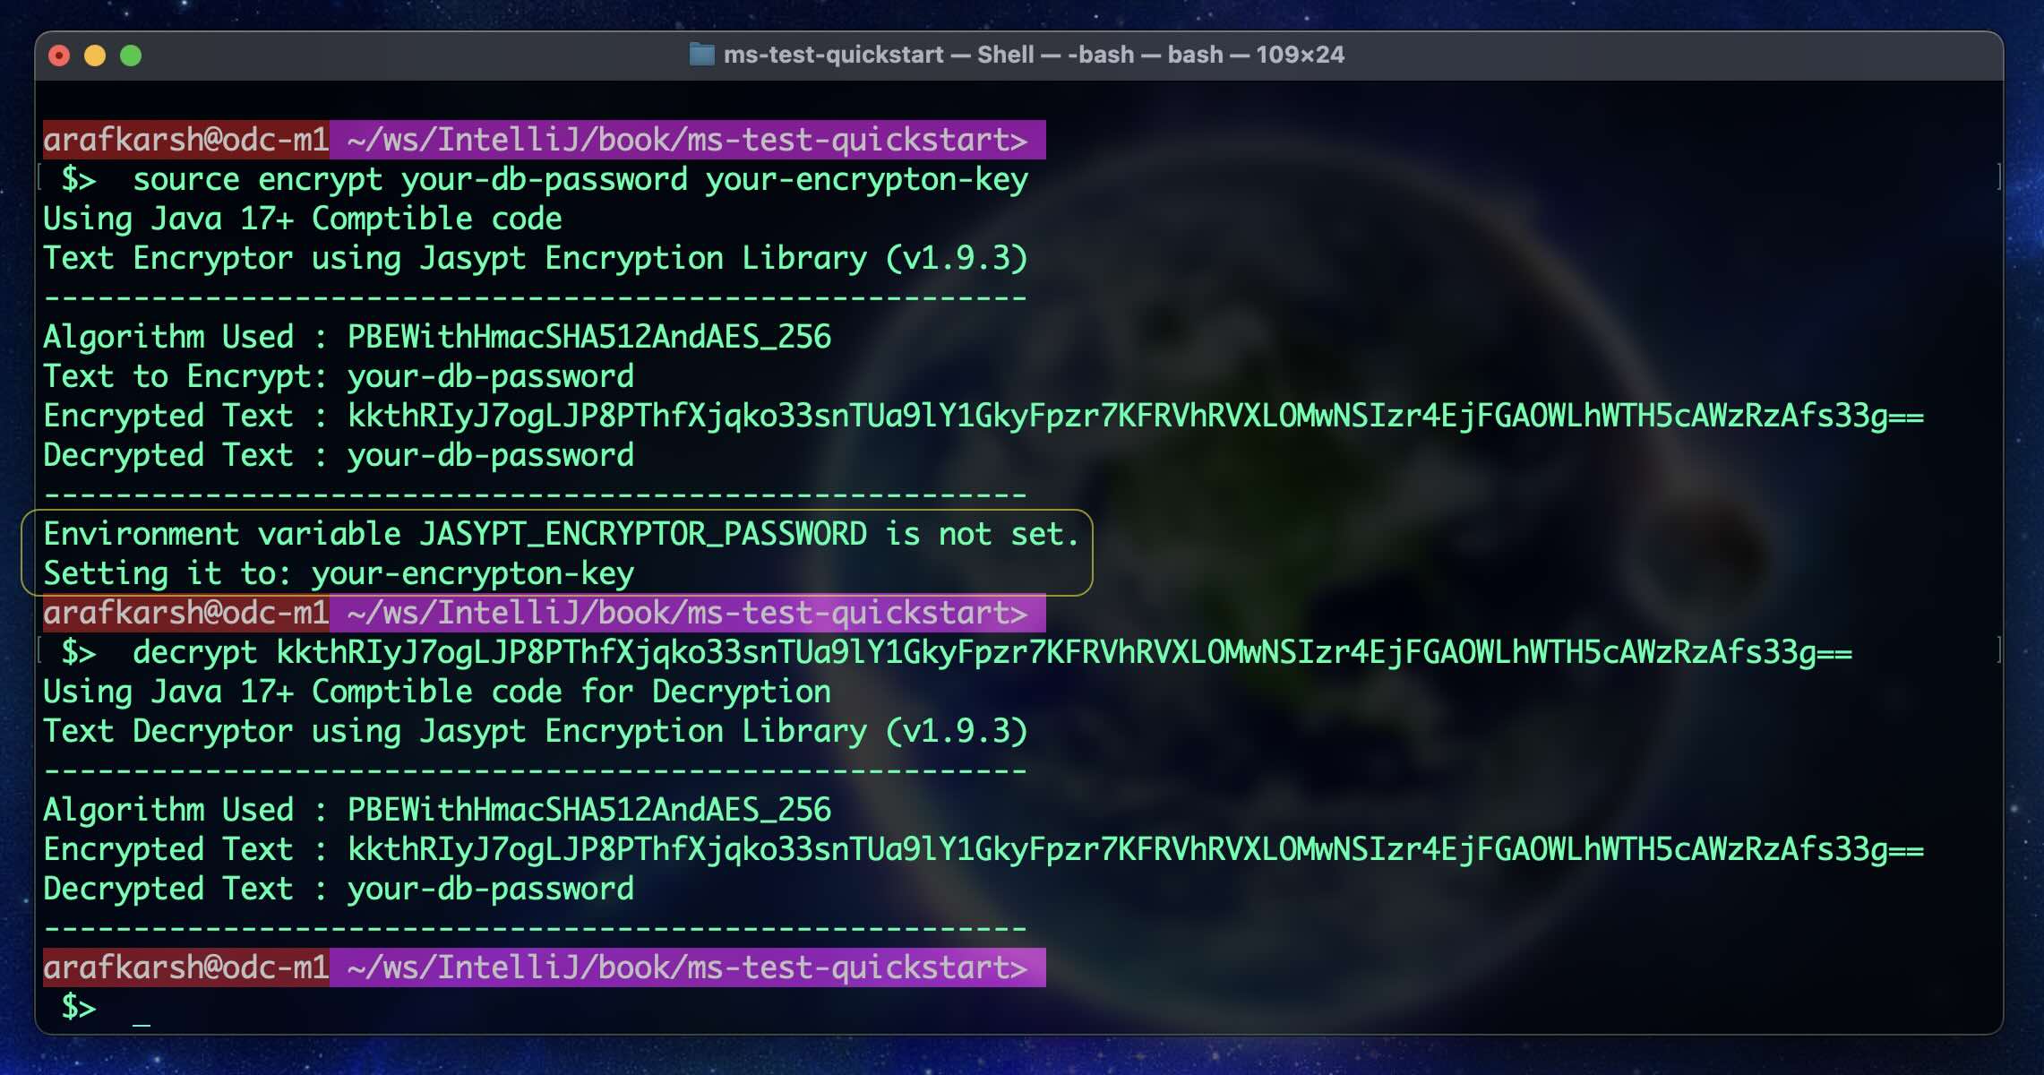This screenshot has height=1075, width=2044.
Task: Click the Text to Encrypt line
Action: click(338, 377)
